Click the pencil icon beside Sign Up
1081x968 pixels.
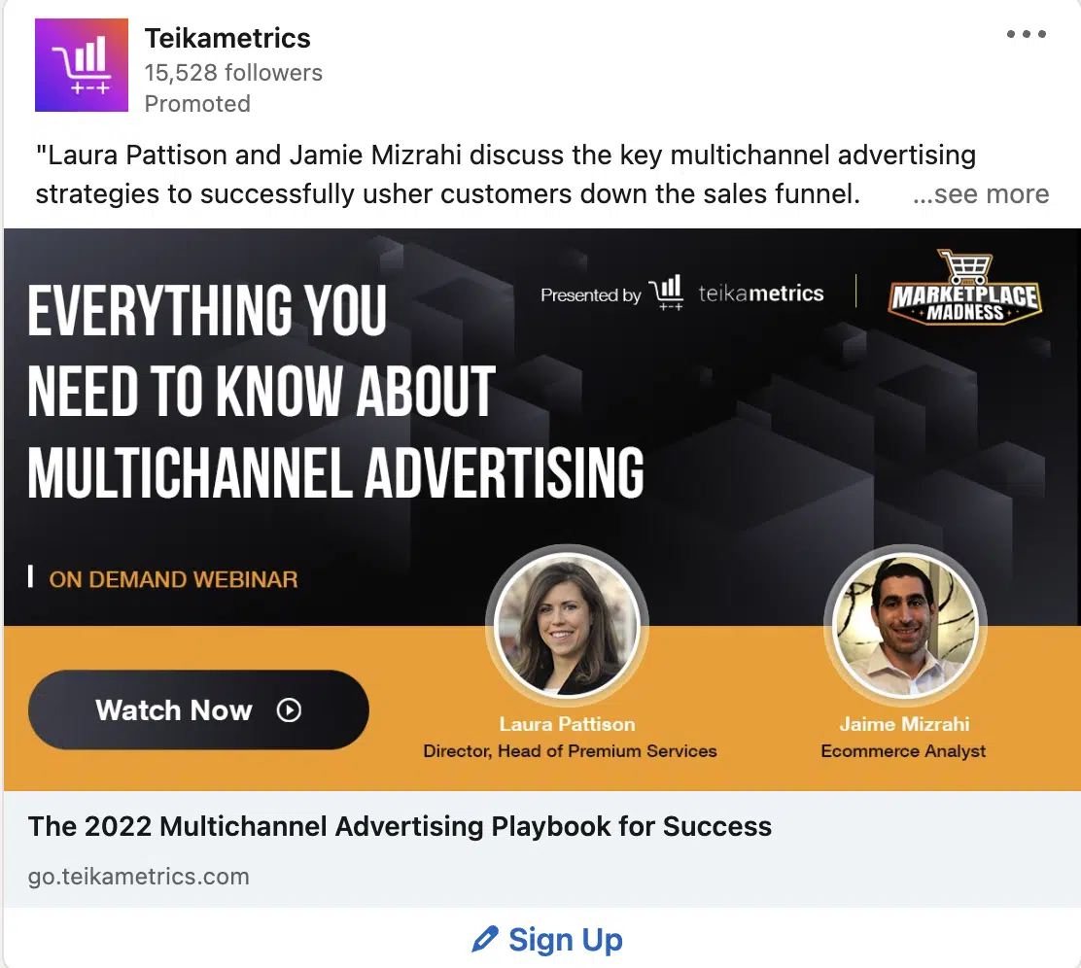click(x=485, y=939)
